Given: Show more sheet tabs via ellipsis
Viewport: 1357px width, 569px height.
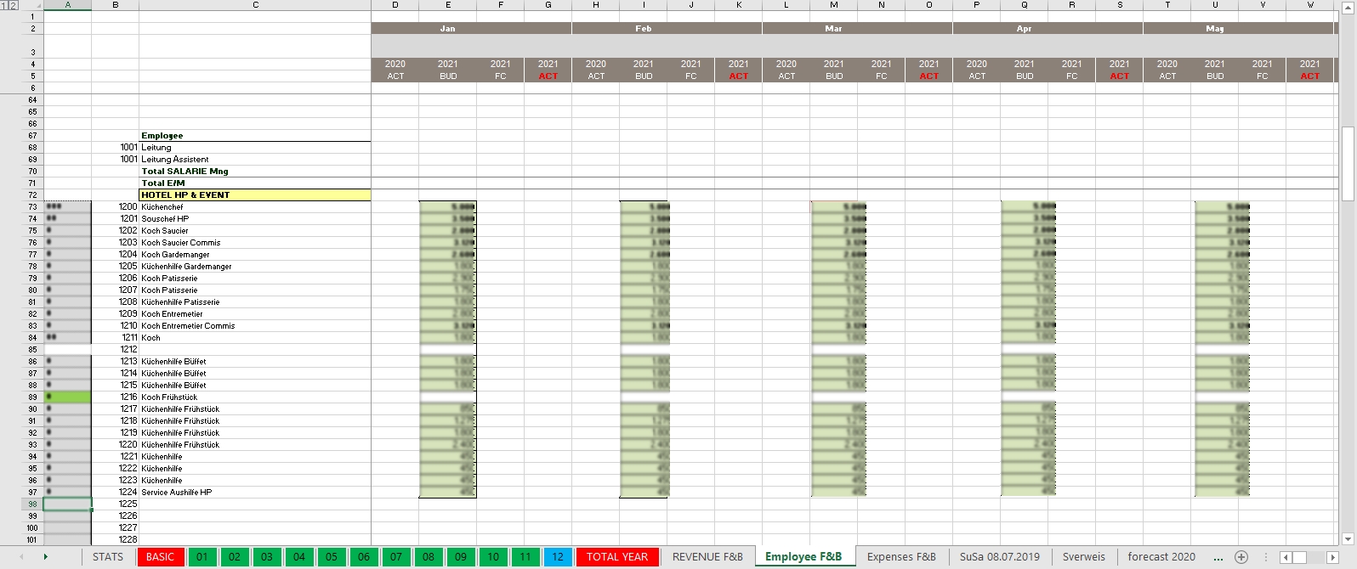Looking at the screenshot, I should click(1218, 557).
